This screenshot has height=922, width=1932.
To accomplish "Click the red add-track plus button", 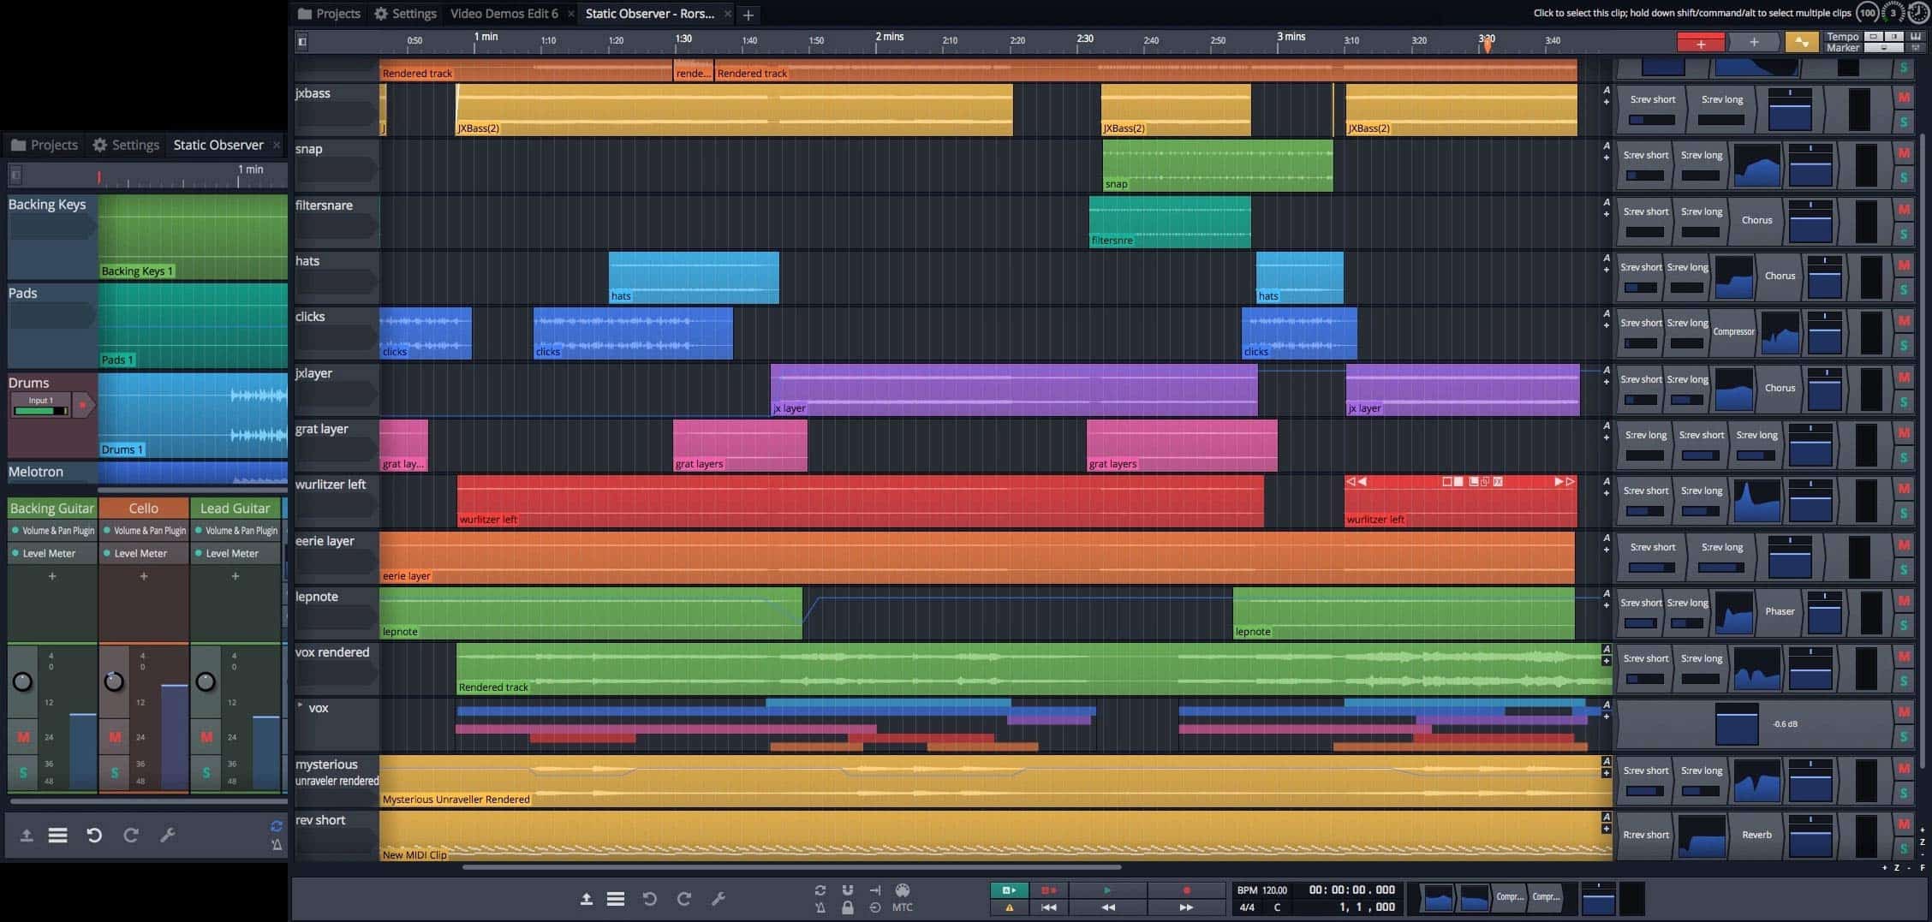I will click(x=1700, y=43).
